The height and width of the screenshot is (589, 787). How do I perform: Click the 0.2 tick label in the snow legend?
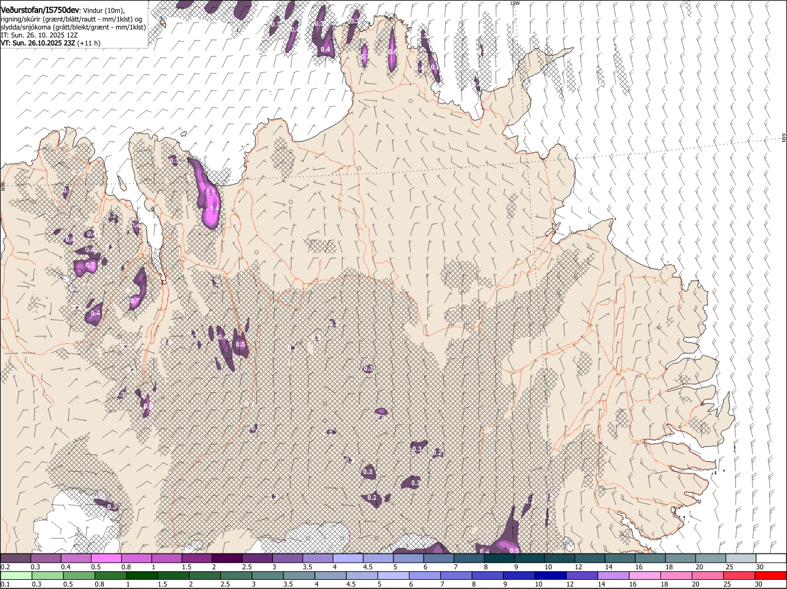coord(5,566)
